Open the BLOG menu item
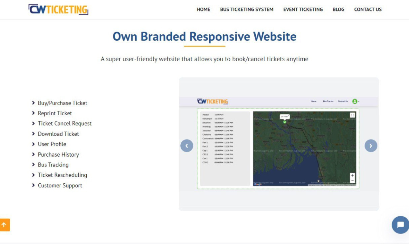 (338, 10)
